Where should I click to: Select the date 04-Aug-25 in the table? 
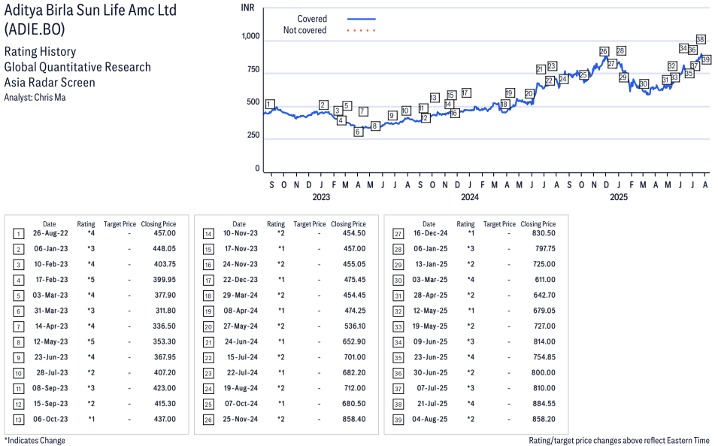(430, 419)
